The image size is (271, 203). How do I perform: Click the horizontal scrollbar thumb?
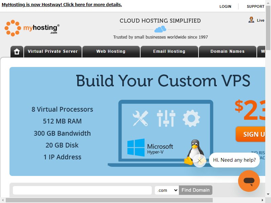coord(109,200)
